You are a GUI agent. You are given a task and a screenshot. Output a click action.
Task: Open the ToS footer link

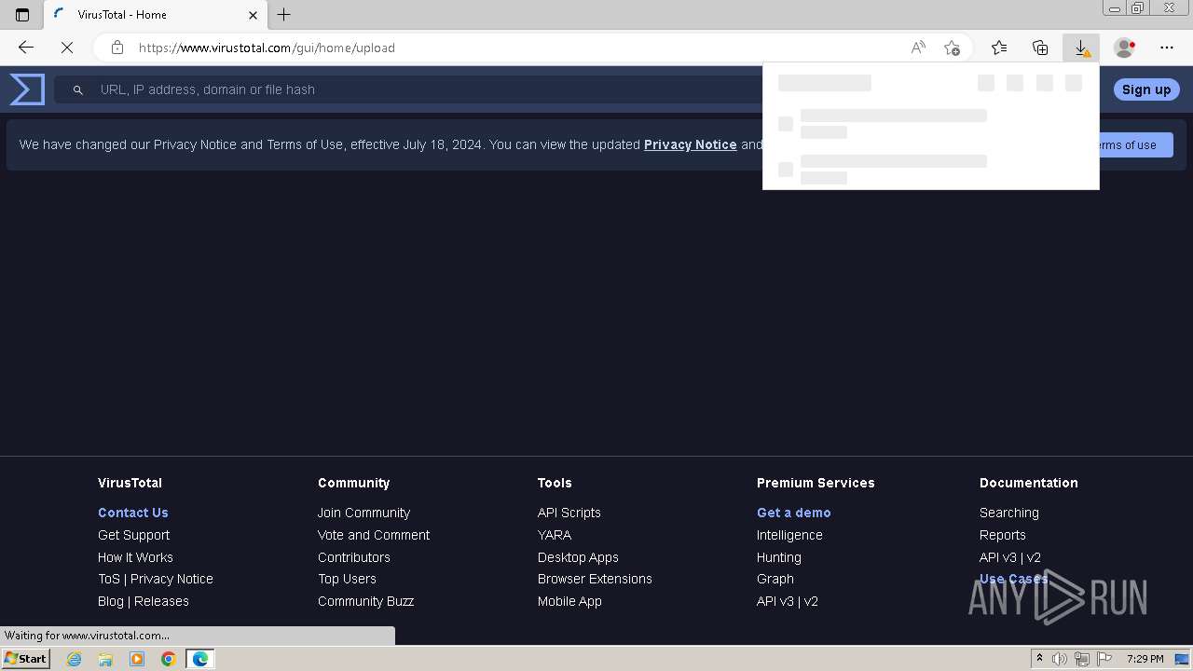(109, 579)
